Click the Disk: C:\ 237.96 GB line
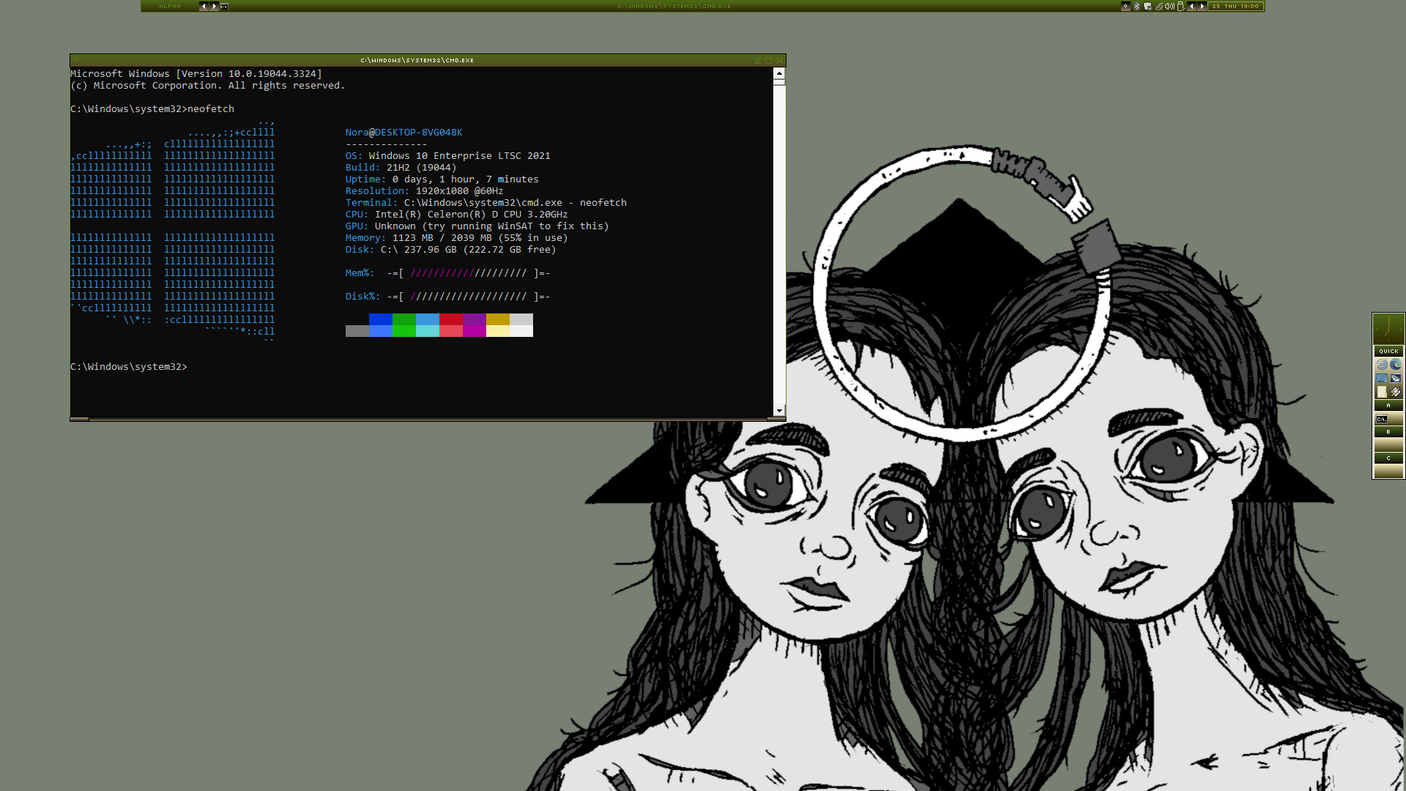This screenshot has height=791, width=1406. [x=450, y=250]
